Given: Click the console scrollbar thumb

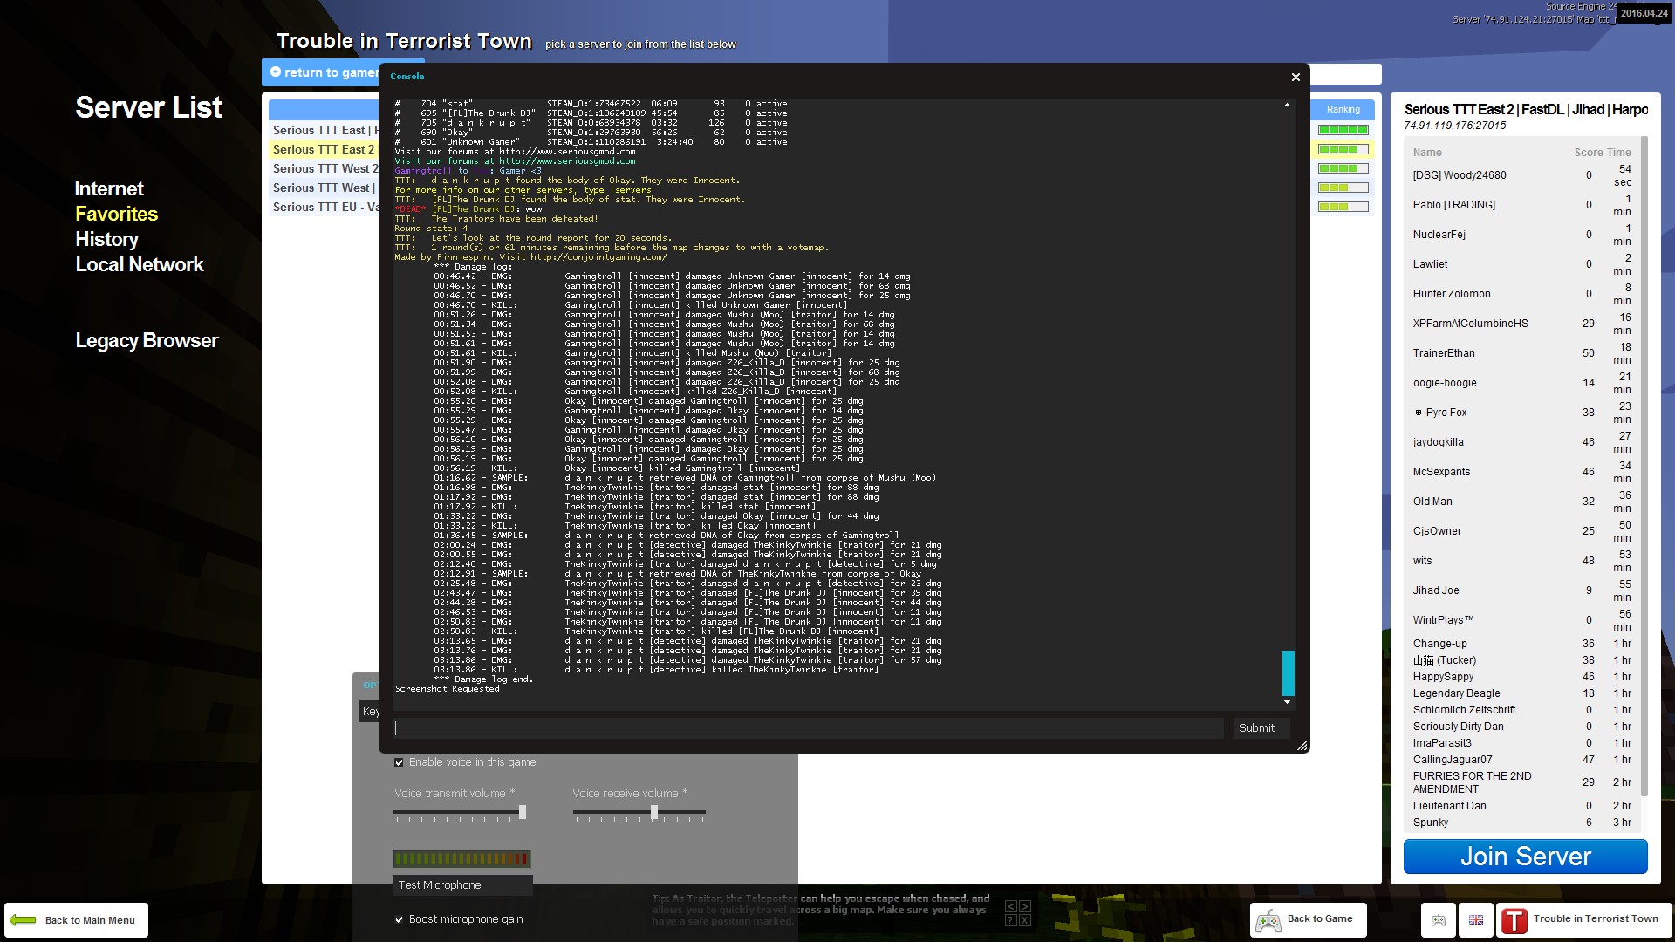Looking at the screenshot, I should [x=1288, y=672].
